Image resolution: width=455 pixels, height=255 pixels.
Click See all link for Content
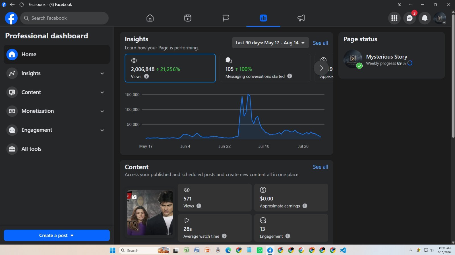point(320,167)
